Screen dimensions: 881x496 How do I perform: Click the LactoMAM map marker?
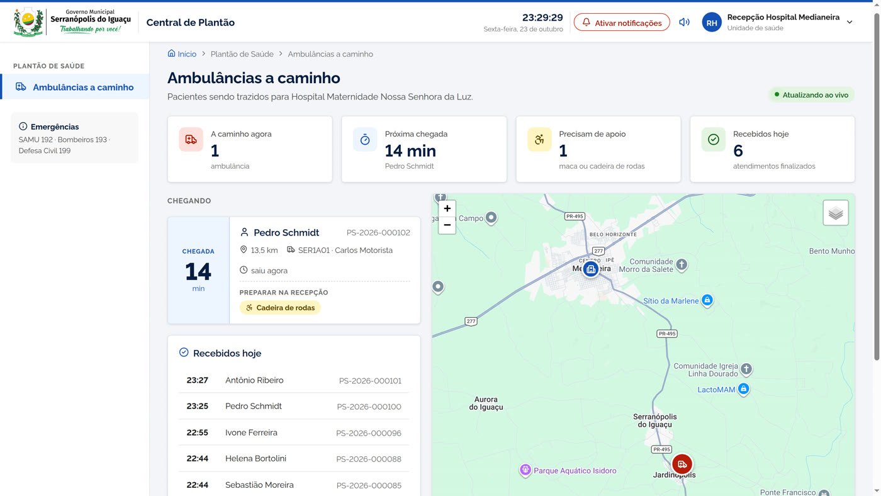(x=743, y=389)
